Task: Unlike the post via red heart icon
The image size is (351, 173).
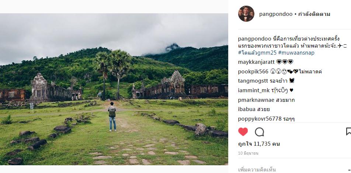Action: tap(243, 132)
